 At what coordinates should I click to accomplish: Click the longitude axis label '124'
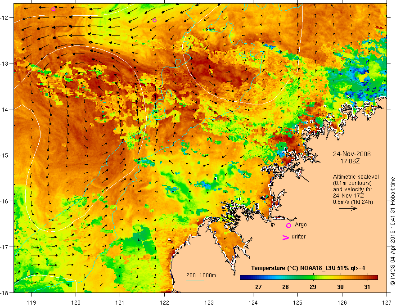point(253,302)
